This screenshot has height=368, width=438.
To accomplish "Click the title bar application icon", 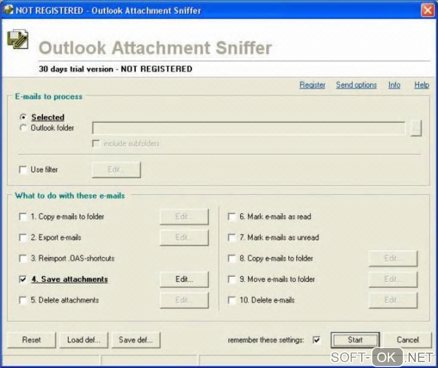I will click(9, 10).
